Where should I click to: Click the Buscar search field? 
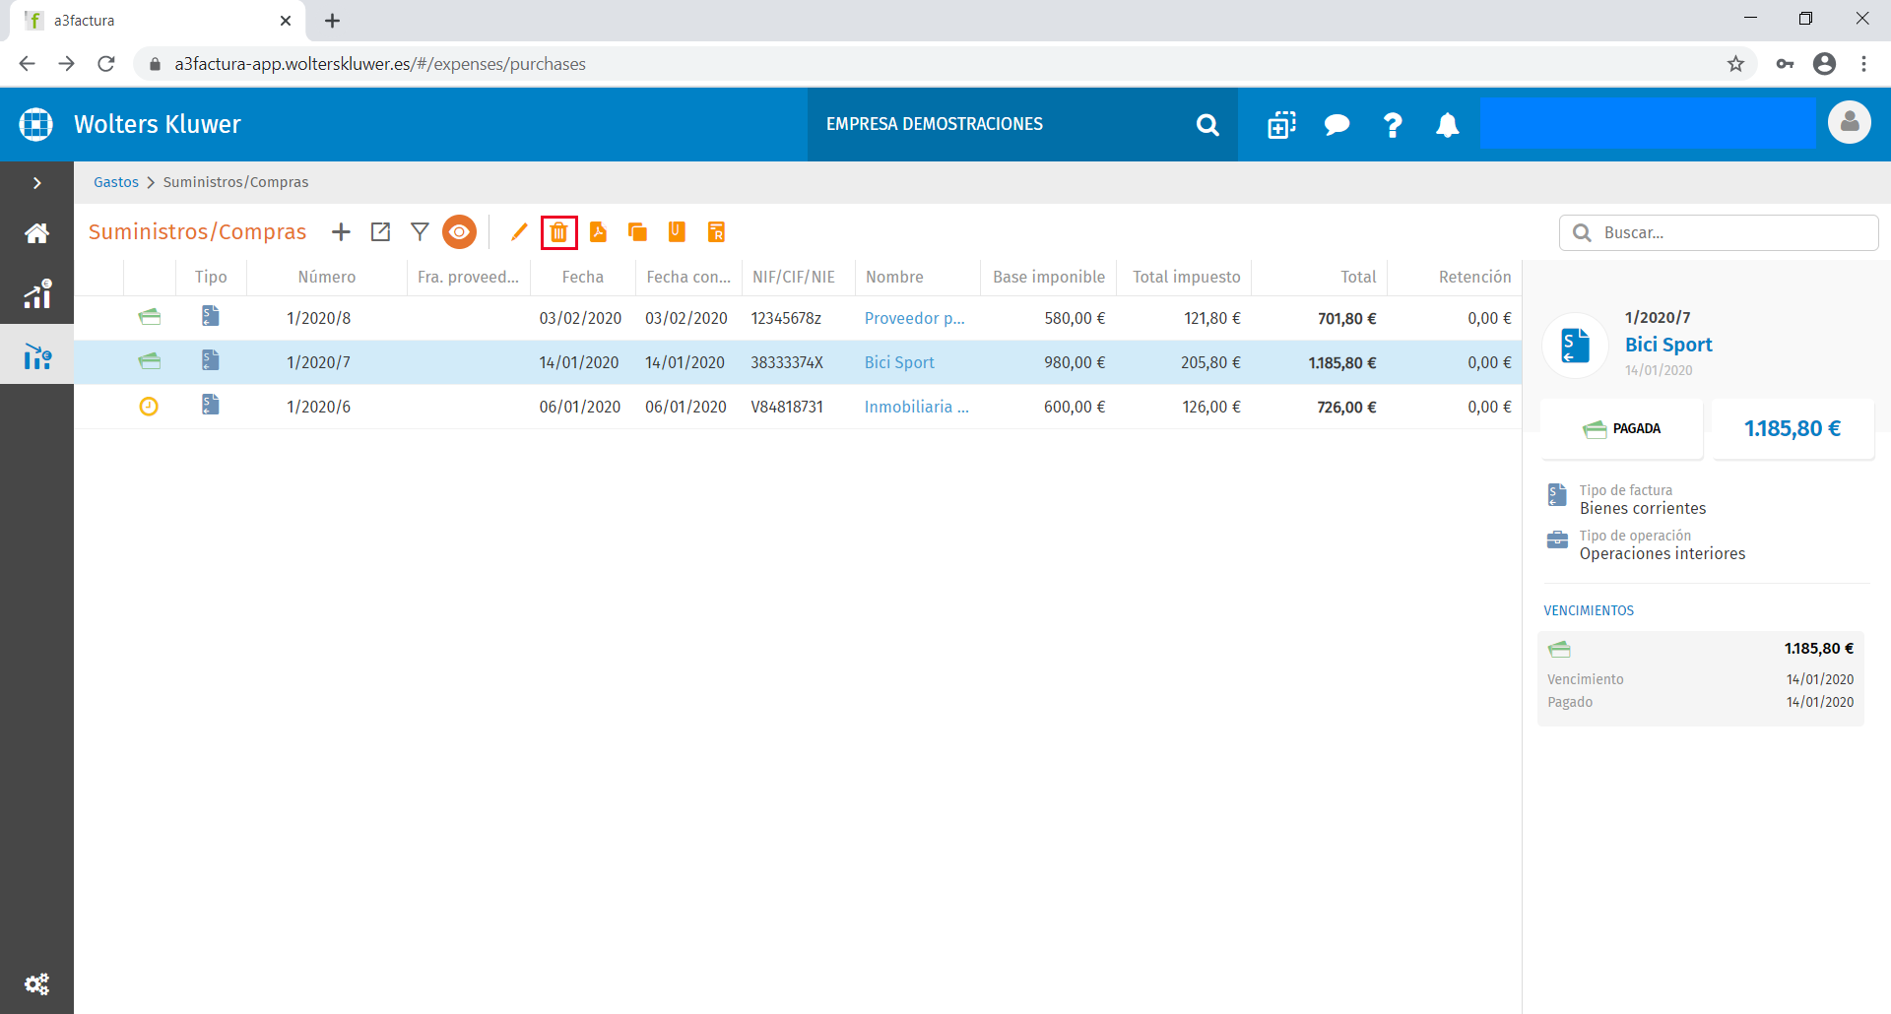pos(1719,232)
